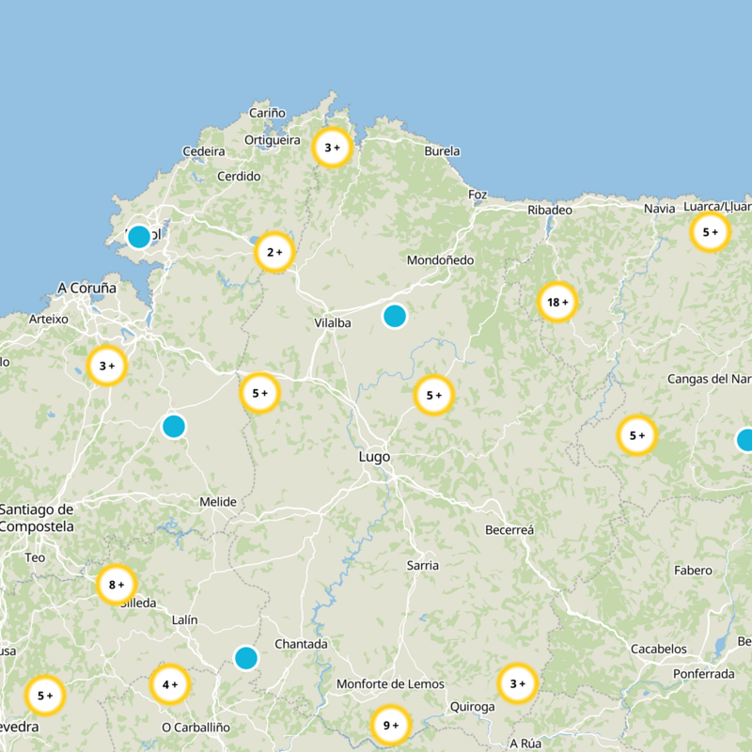This screenshot has height=752, width=752.
Task: Select the blue pin over Ferrol
Action: pyautogui.click(x=139, y=235)
